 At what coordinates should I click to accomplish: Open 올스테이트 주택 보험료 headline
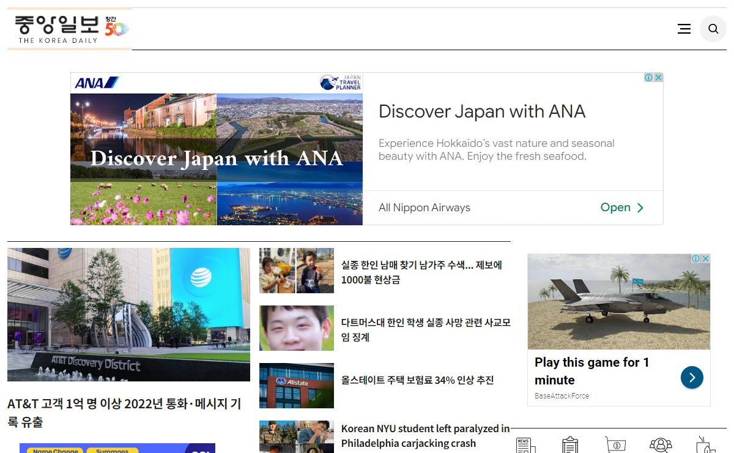[x=417, y=380]
